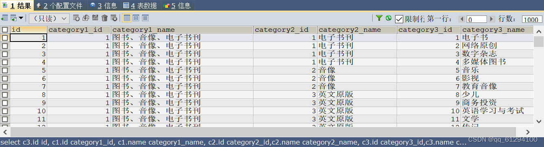Viewport: 544px width, 147px height.
Task: Select cell 多媒体图书 in category3_name
Action: click(497, 62)
